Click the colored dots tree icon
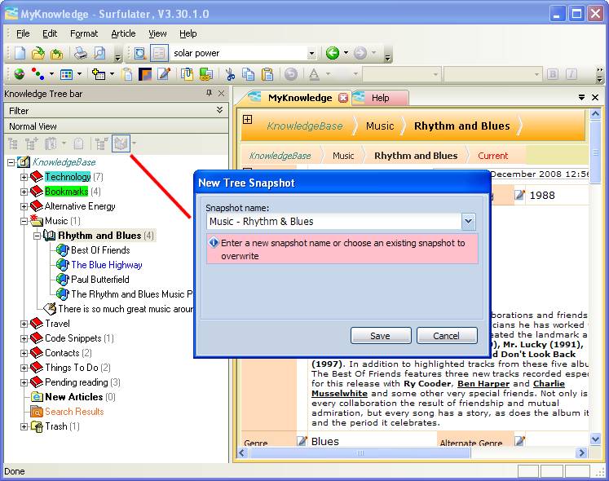The image size is (609, 481). (x=38, y=74)
